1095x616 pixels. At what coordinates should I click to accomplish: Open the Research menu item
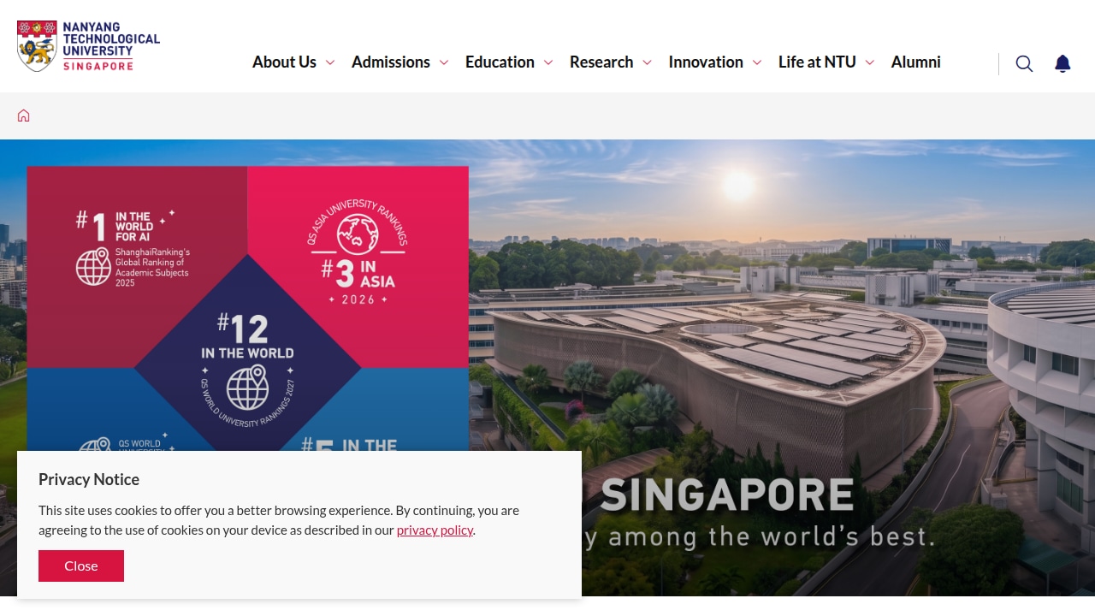click(x=601, y=62)
